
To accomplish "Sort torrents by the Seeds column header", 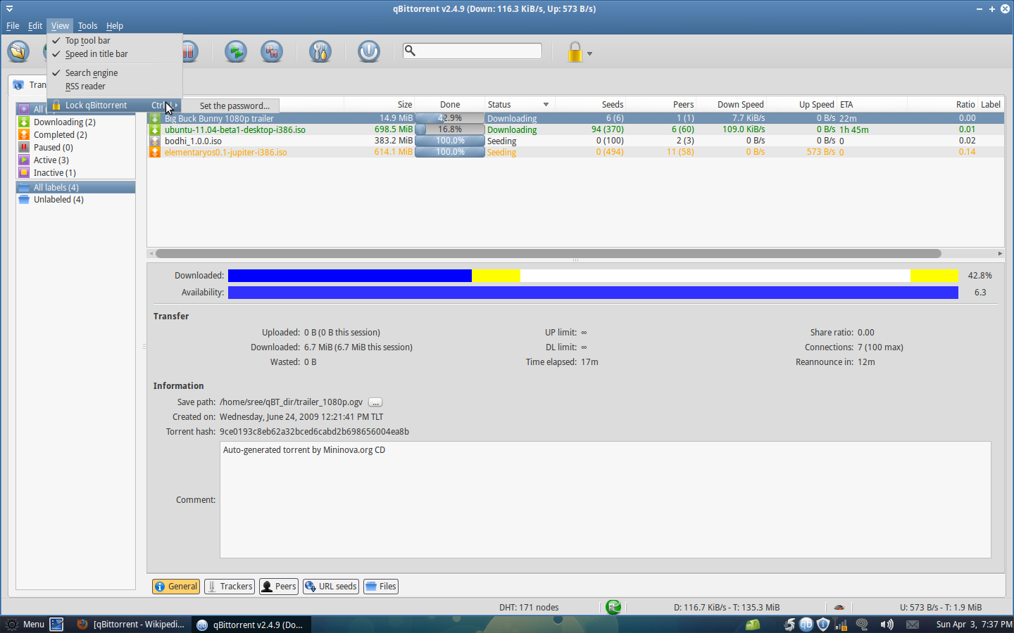I will (x=590, y=105).
